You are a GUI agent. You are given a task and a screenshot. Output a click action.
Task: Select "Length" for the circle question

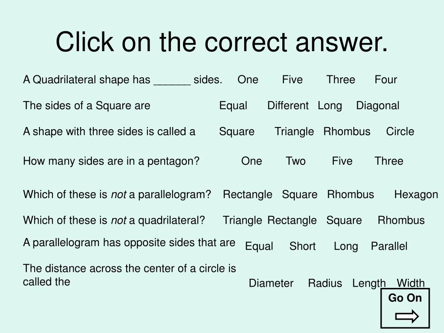pyautogui.click(x=369, y=283)
